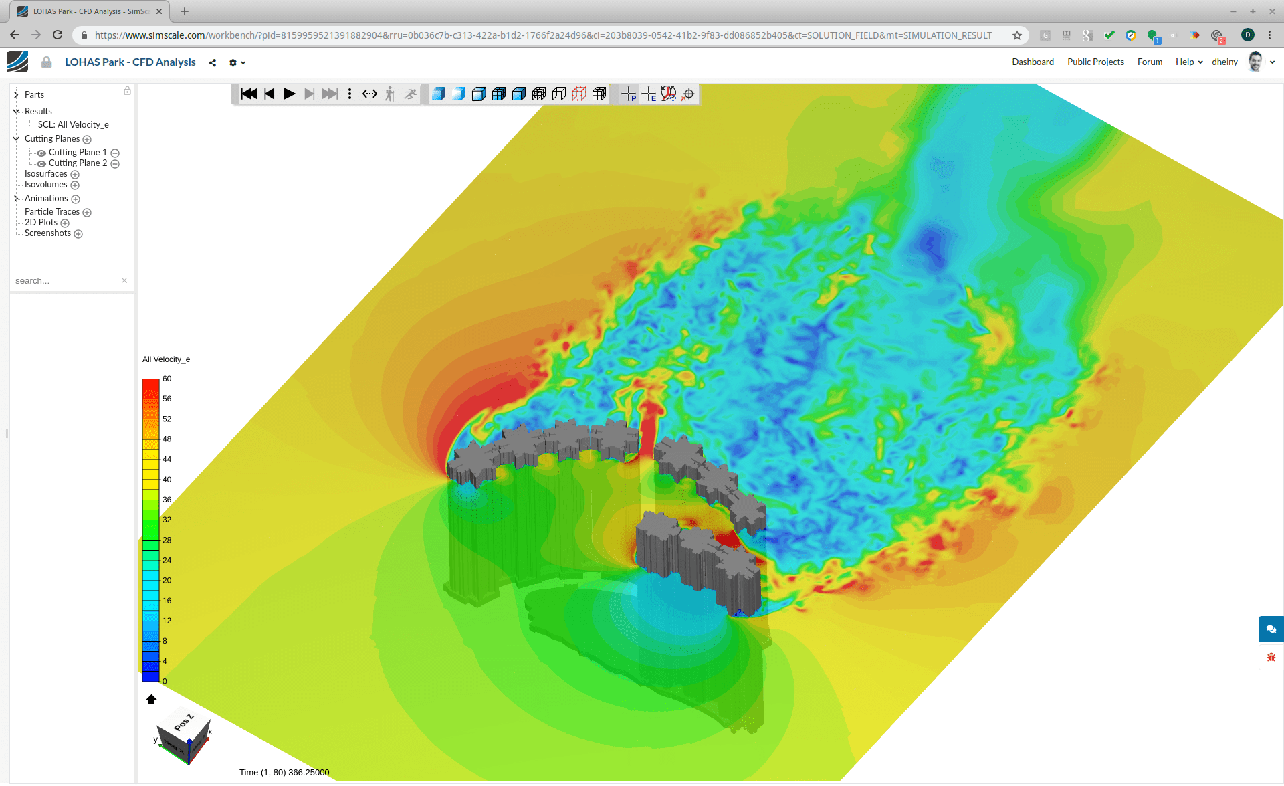Expand the Parts tree node

tap(16, 95)
